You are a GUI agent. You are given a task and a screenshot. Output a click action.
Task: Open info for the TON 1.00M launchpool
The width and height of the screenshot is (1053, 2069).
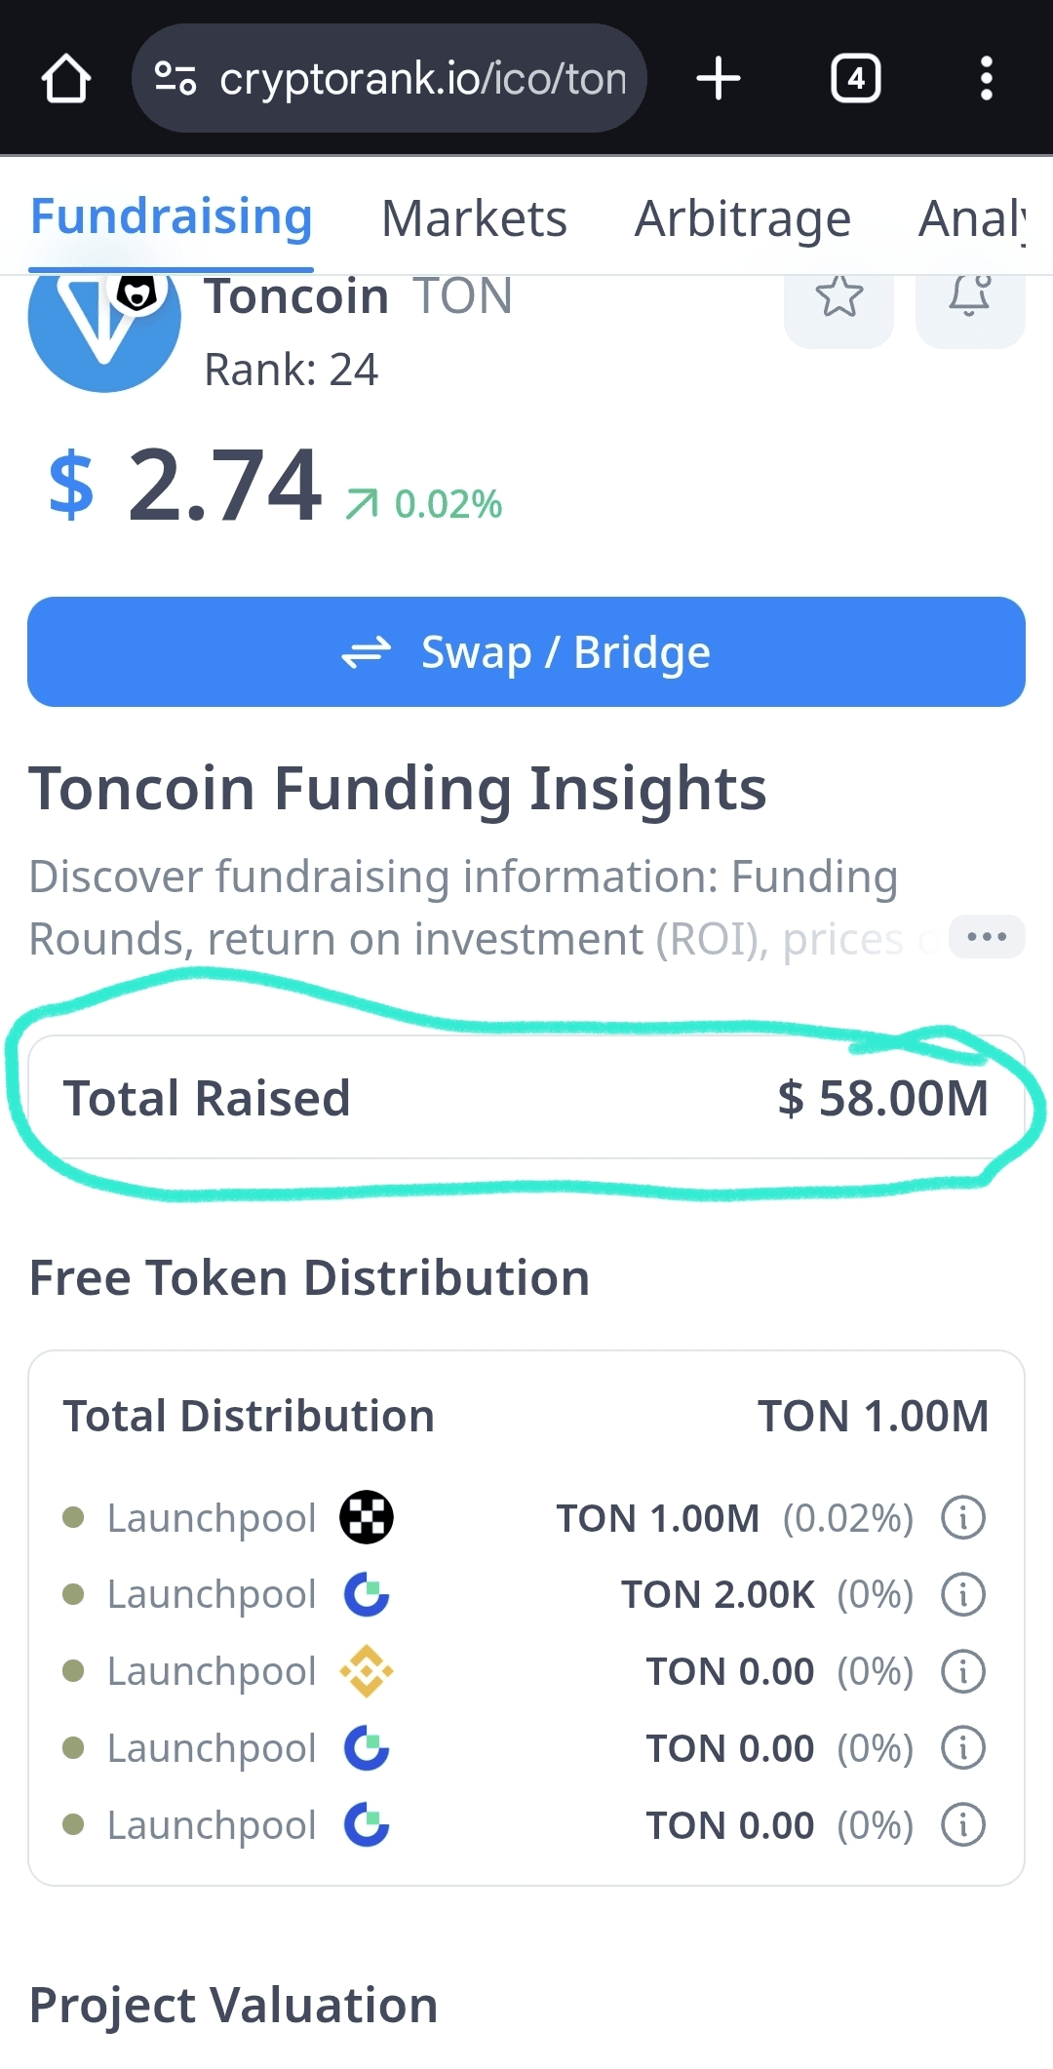963,1518
